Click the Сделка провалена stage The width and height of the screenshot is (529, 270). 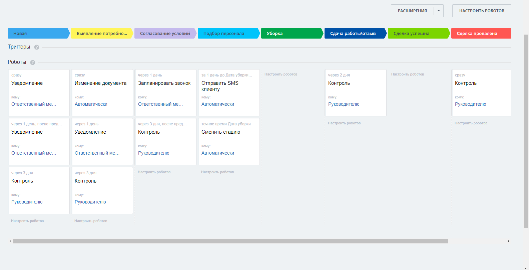[481, 33]
